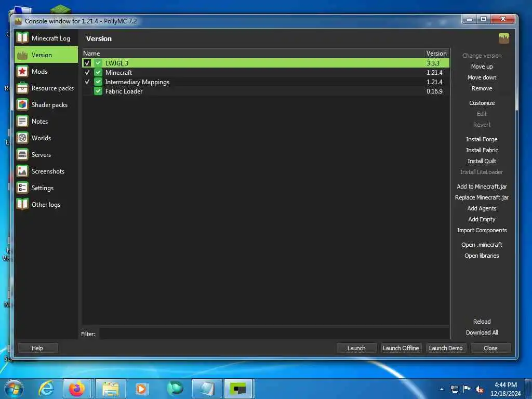Open Internet Explorer from taskbar

46,389
